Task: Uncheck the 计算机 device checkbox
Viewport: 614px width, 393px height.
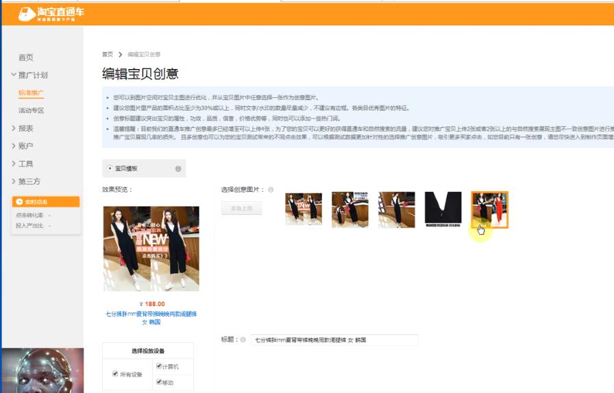Action: click(159, 366)
